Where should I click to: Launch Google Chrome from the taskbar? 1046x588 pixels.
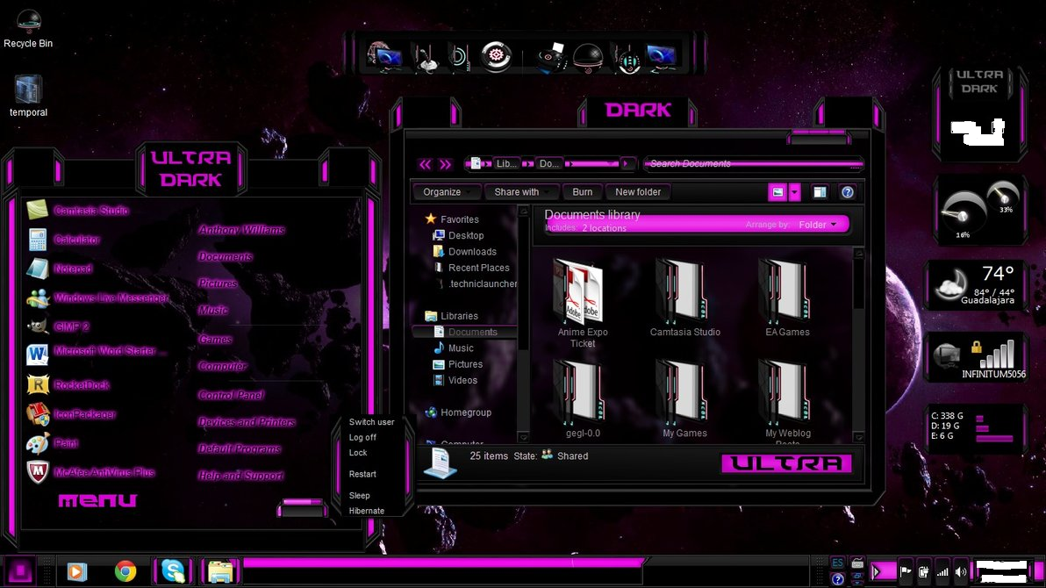(125, 571)
